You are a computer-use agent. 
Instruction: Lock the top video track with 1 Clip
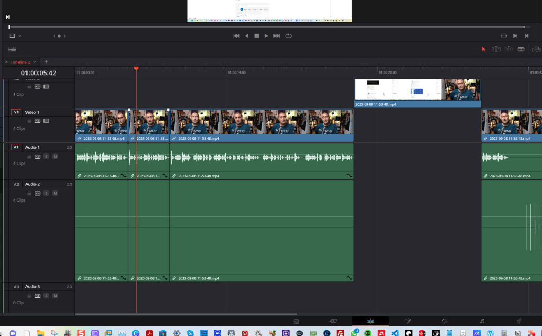click(x=29, y=87)
